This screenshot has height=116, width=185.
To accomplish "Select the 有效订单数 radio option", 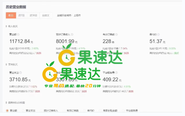I will coord(64,111).
